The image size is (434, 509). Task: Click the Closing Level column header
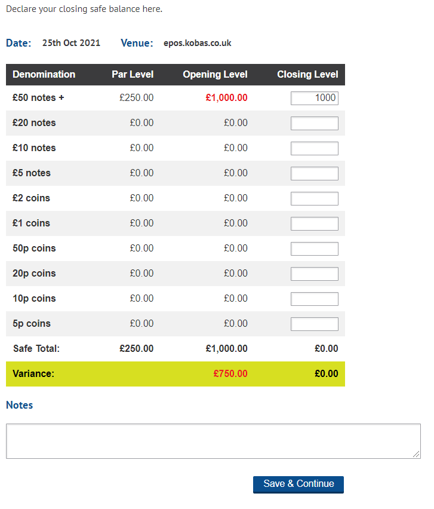(307, 75)
